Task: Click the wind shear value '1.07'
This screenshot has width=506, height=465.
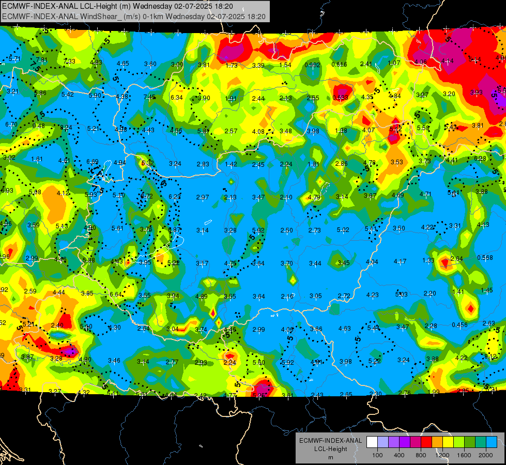Action: tap(394, 63)
